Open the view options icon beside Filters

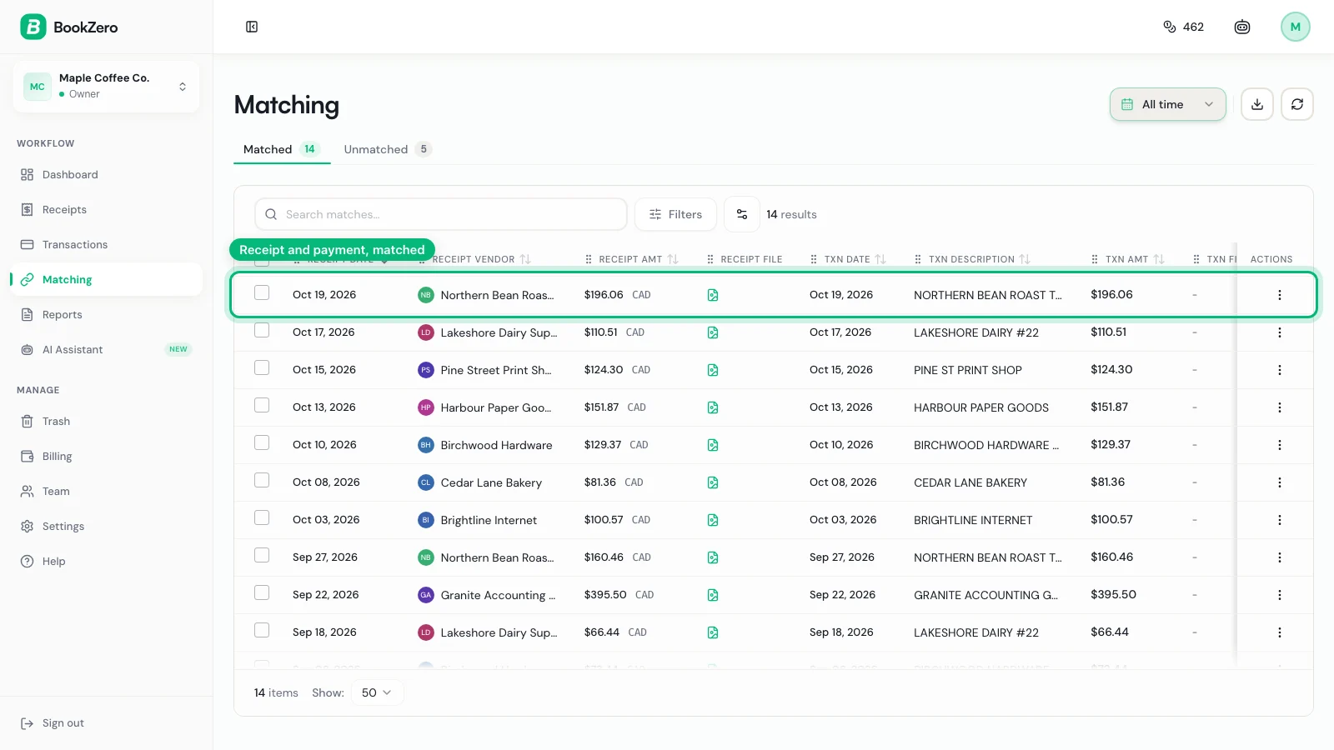[742, 214]
